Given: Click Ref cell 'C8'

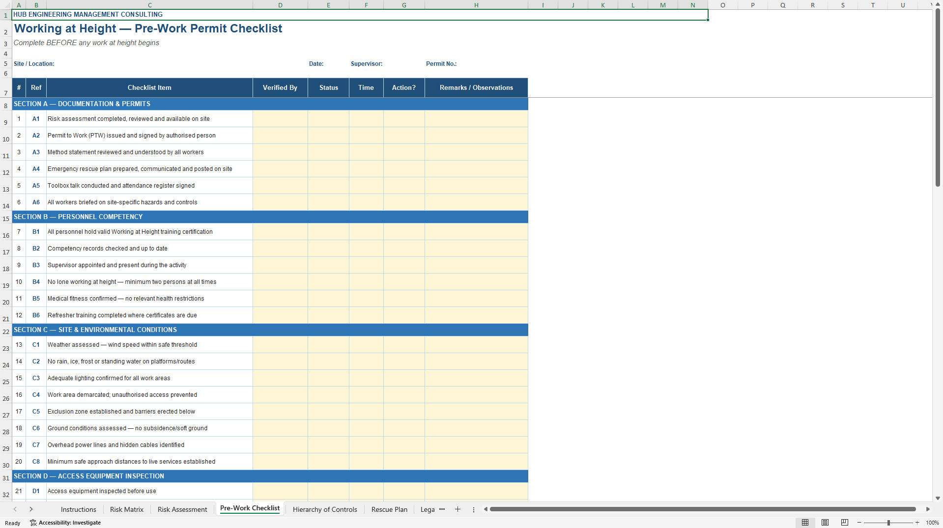Looking at the screenshot, I should [x=36, y=462].
